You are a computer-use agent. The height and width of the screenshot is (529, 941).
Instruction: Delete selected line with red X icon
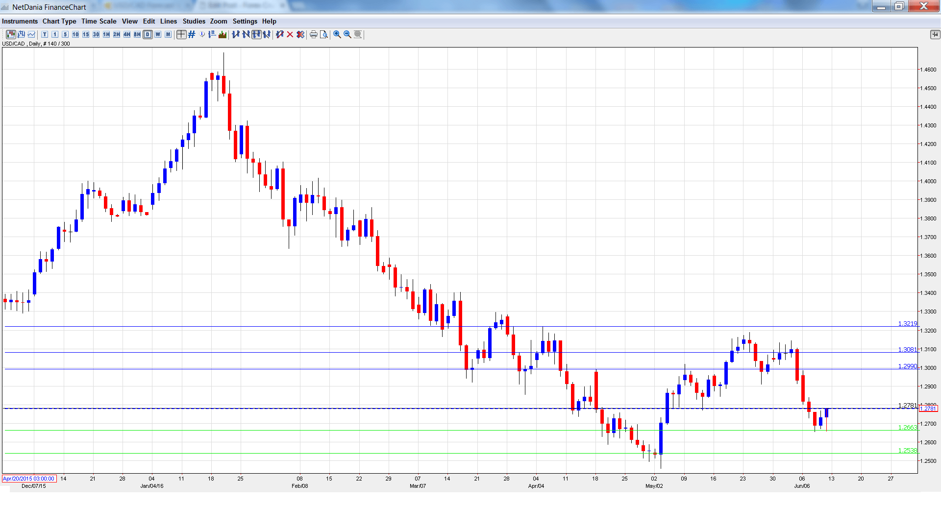pyautogui.click(x=290, y=34)
